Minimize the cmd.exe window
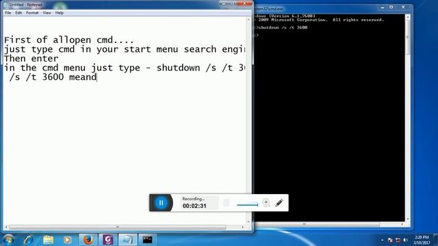The height and width of the screenshot is (246, 438). click(x=383, y=8)
